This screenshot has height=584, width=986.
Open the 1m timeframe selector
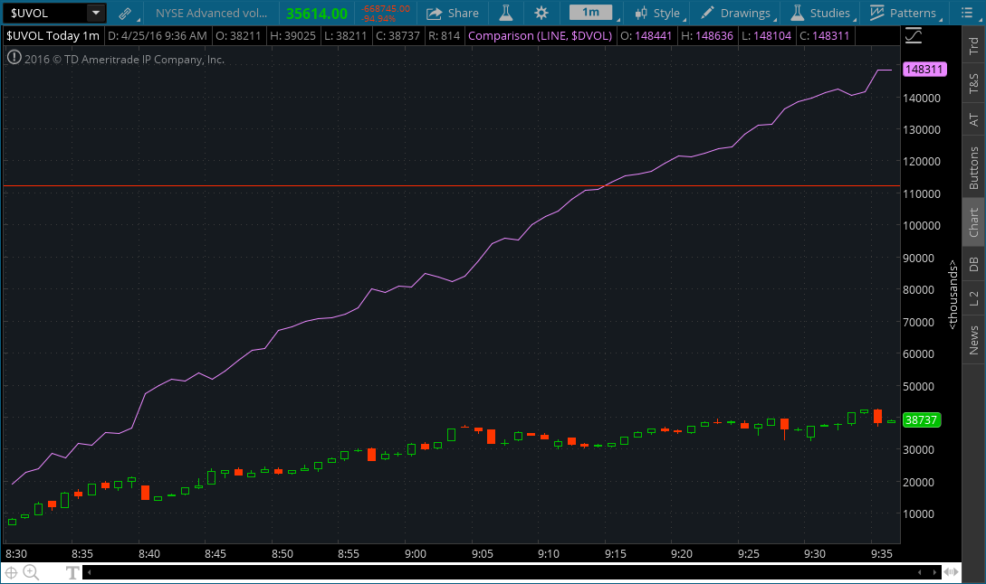590,13
